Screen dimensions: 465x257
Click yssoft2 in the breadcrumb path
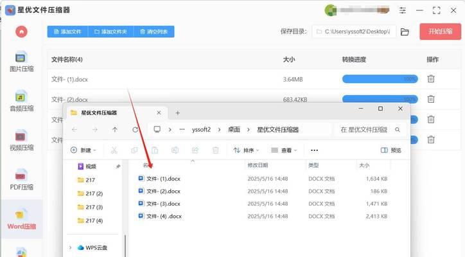[x=202, y=130]
